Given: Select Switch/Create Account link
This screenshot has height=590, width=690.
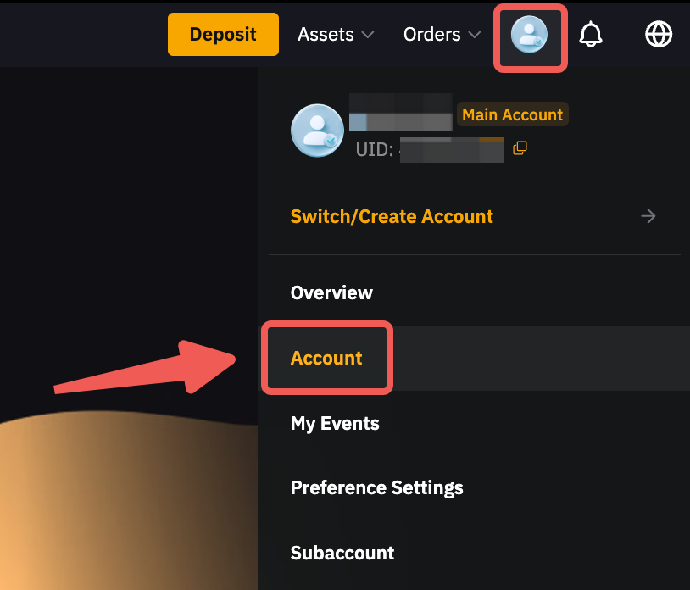Looking at the screenshot, I should coord(392,216).
